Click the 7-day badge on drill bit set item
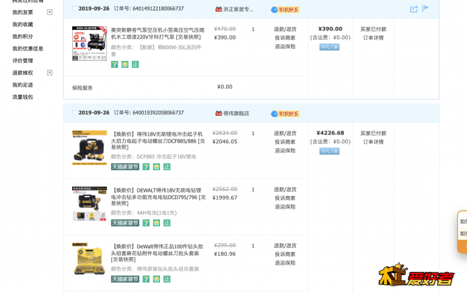 click(146, 279)
